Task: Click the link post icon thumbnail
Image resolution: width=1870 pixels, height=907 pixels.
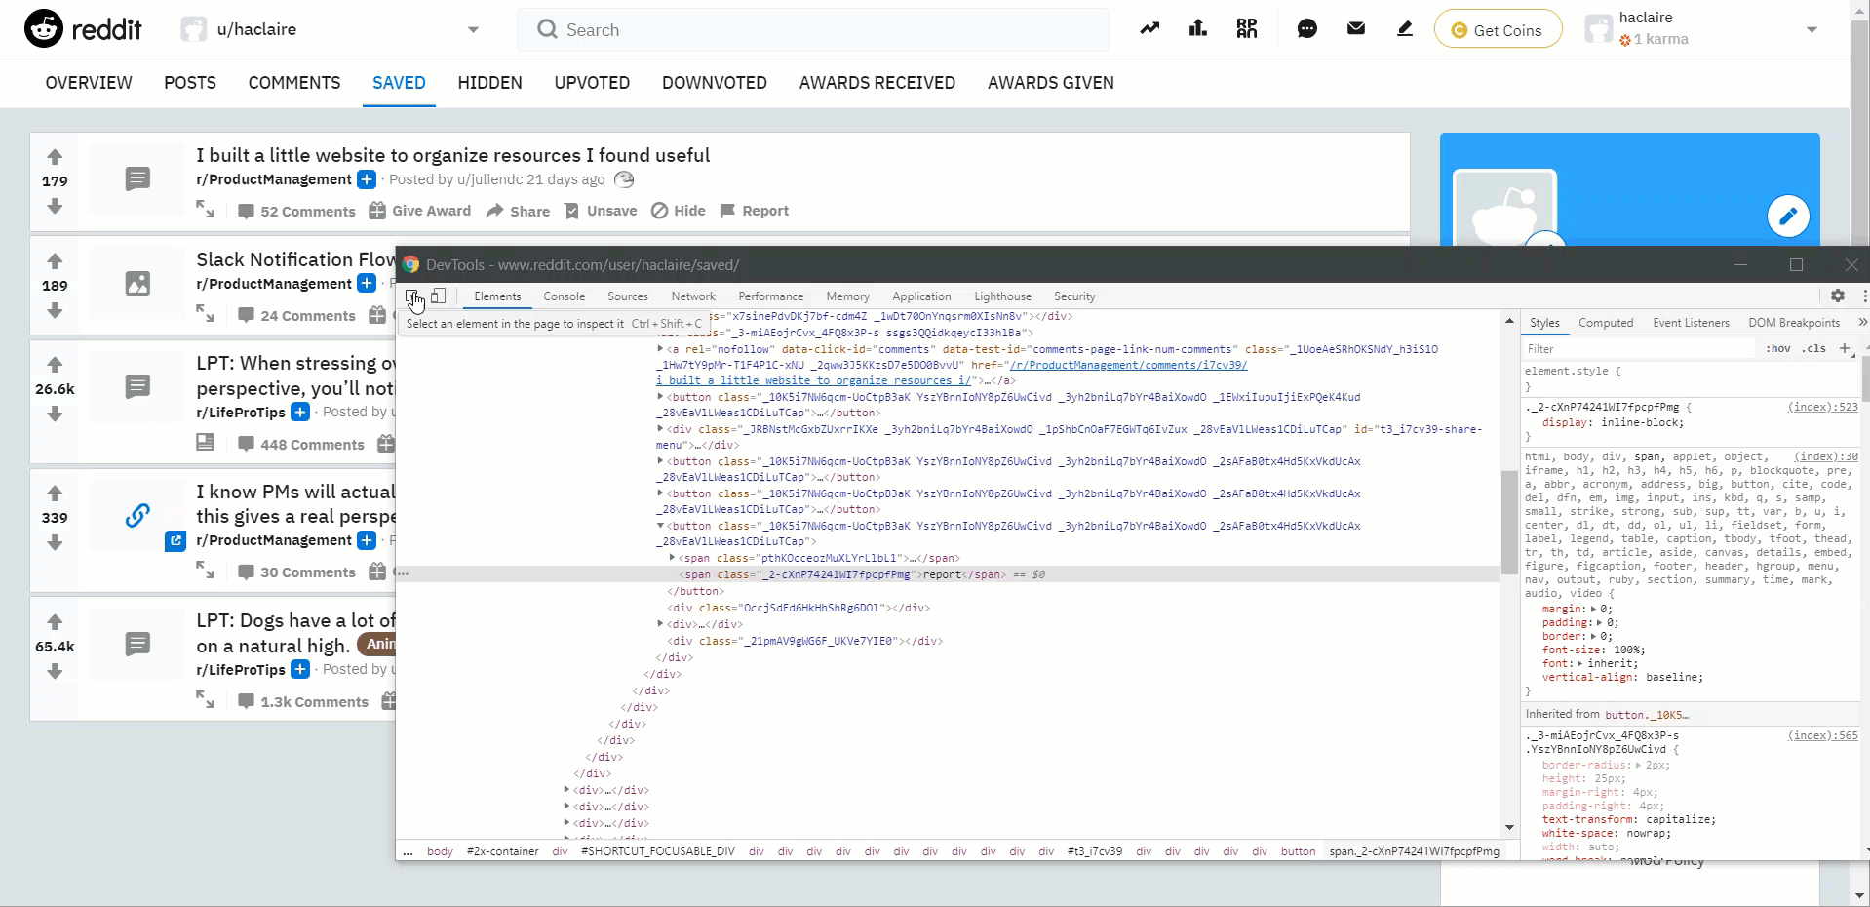Action: (137, 515)
